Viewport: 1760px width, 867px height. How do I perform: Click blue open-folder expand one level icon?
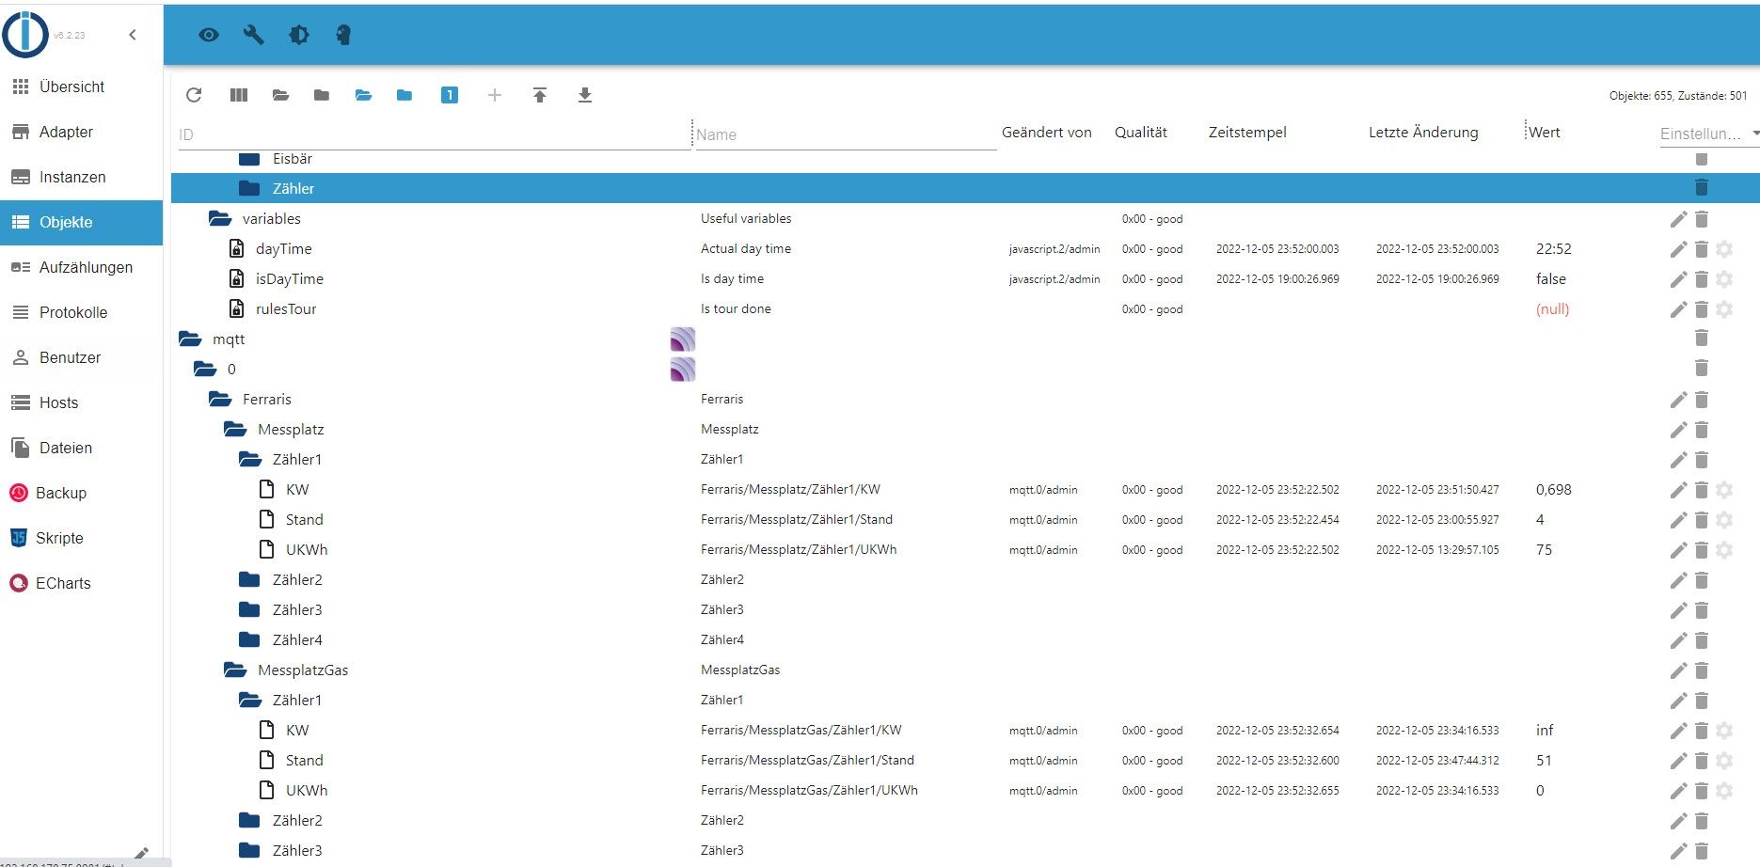pos(363,95)
